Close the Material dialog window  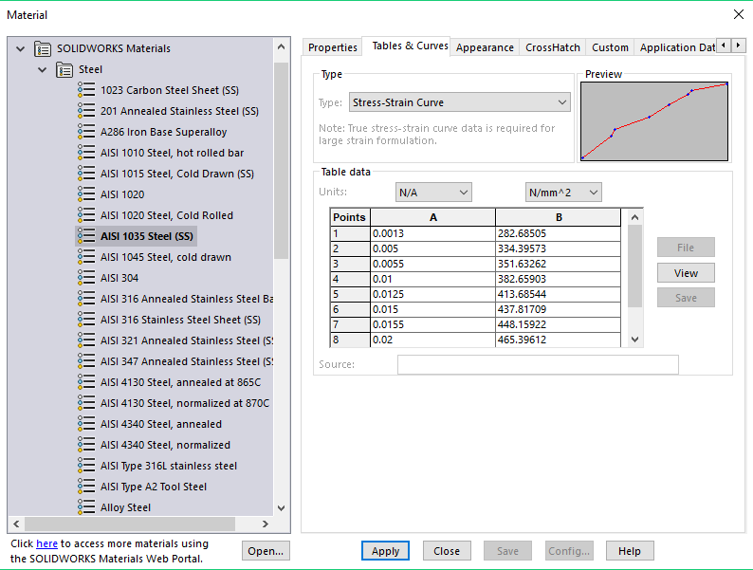click(x=739, y=14)
